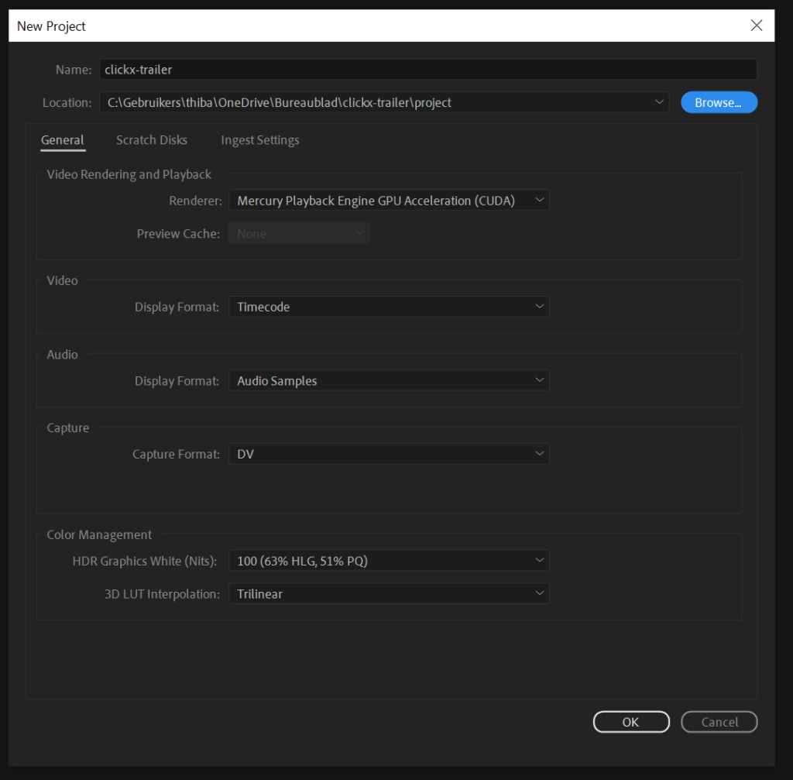Viewport: 793px width, 780px height.
Task: Click the HDR Graphics White (Nits) label
Action: coord(144,561)
